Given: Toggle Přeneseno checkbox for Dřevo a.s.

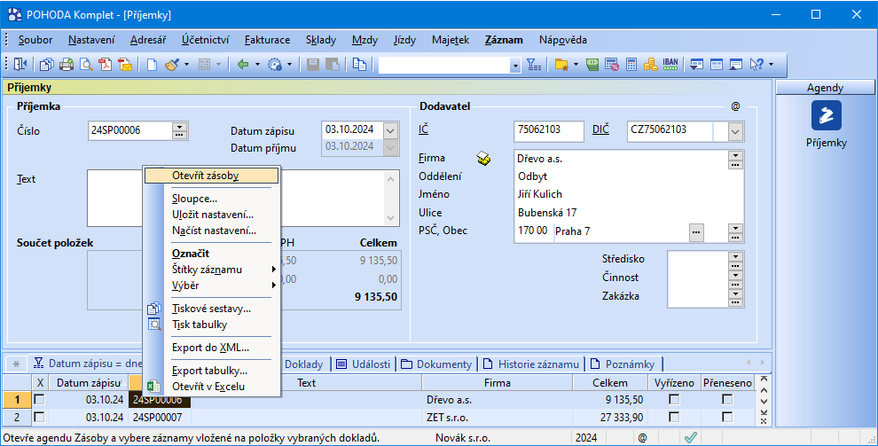Looking at the screenshot, I should click(x=727, y=400).
